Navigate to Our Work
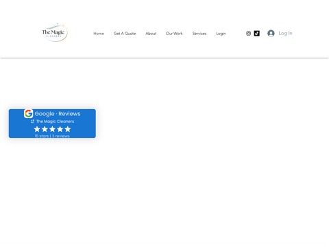Screen dimensions: 329x247 (x=174, y=34)
